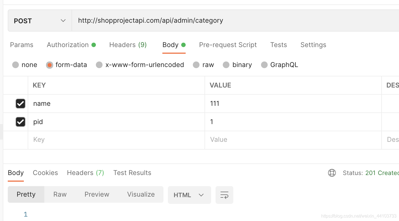Click the 111 value cell
The height and width of the screenshot is (221, 399).
point(293,104)
